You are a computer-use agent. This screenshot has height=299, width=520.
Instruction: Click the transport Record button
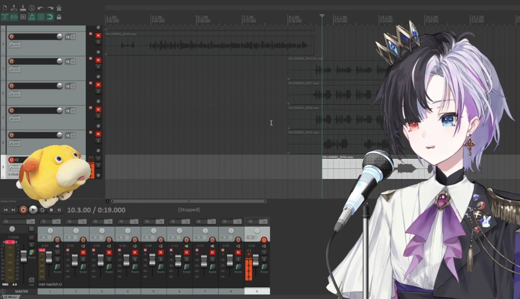tap(23, 210)
